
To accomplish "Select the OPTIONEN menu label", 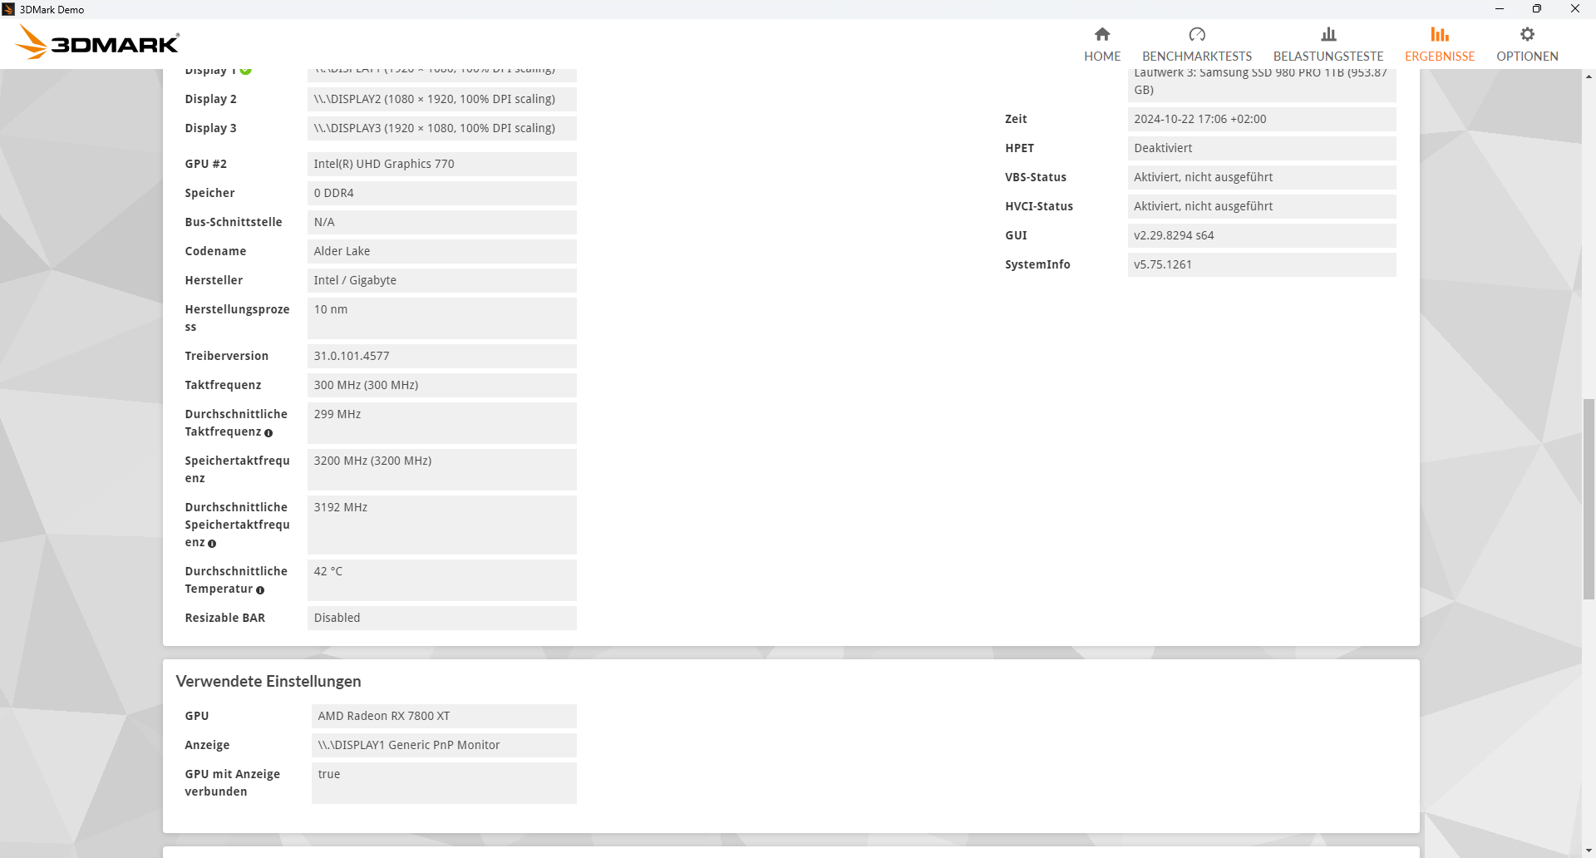I will (x=1527, y=57).
